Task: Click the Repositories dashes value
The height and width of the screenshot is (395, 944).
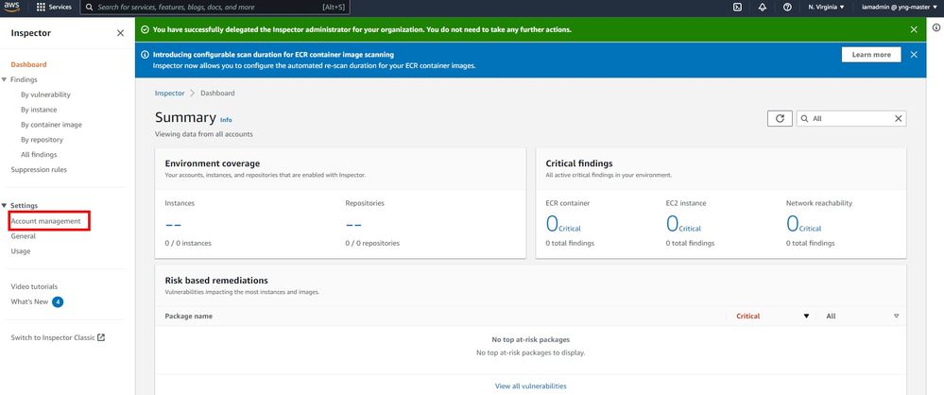Action: pos(353,225)
